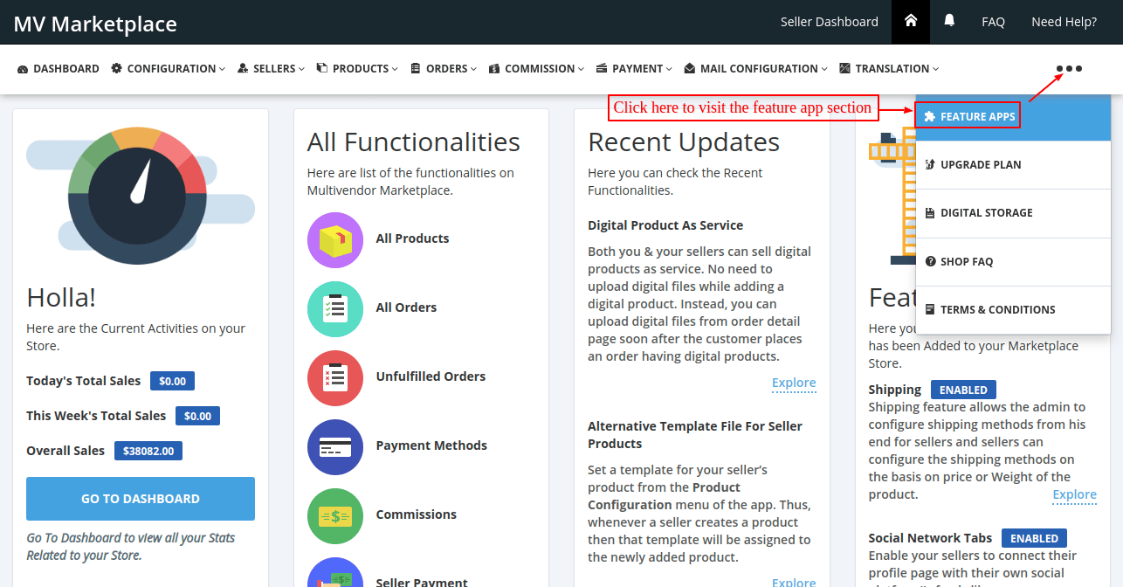Click the three-dot overflow menu

click(1067, 68)
